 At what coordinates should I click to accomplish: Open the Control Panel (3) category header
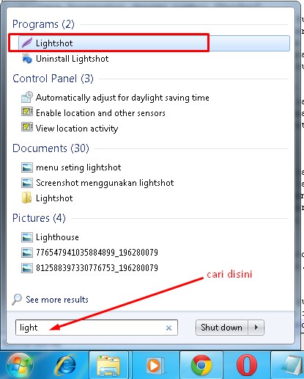[x=53, y=79]
